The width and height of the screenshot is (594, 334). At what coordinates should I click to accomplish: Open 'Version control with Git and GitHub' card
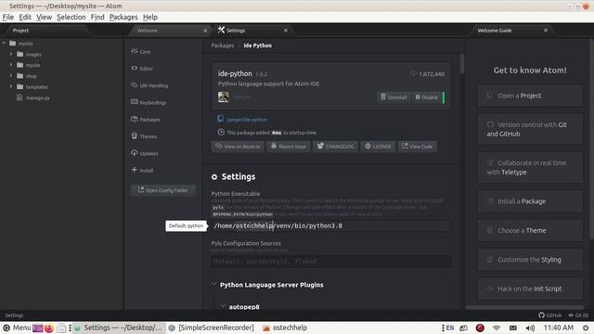(x=530, y=129)
